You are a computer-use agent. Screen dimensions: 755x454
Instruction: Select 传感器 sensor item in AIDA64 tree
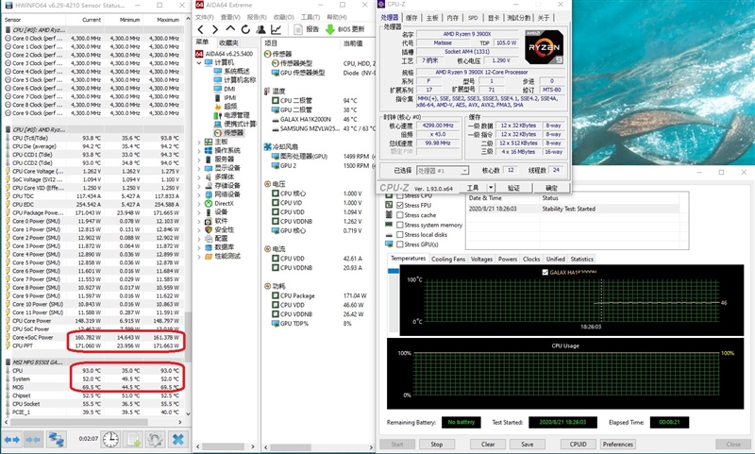[x=233, y=132]
